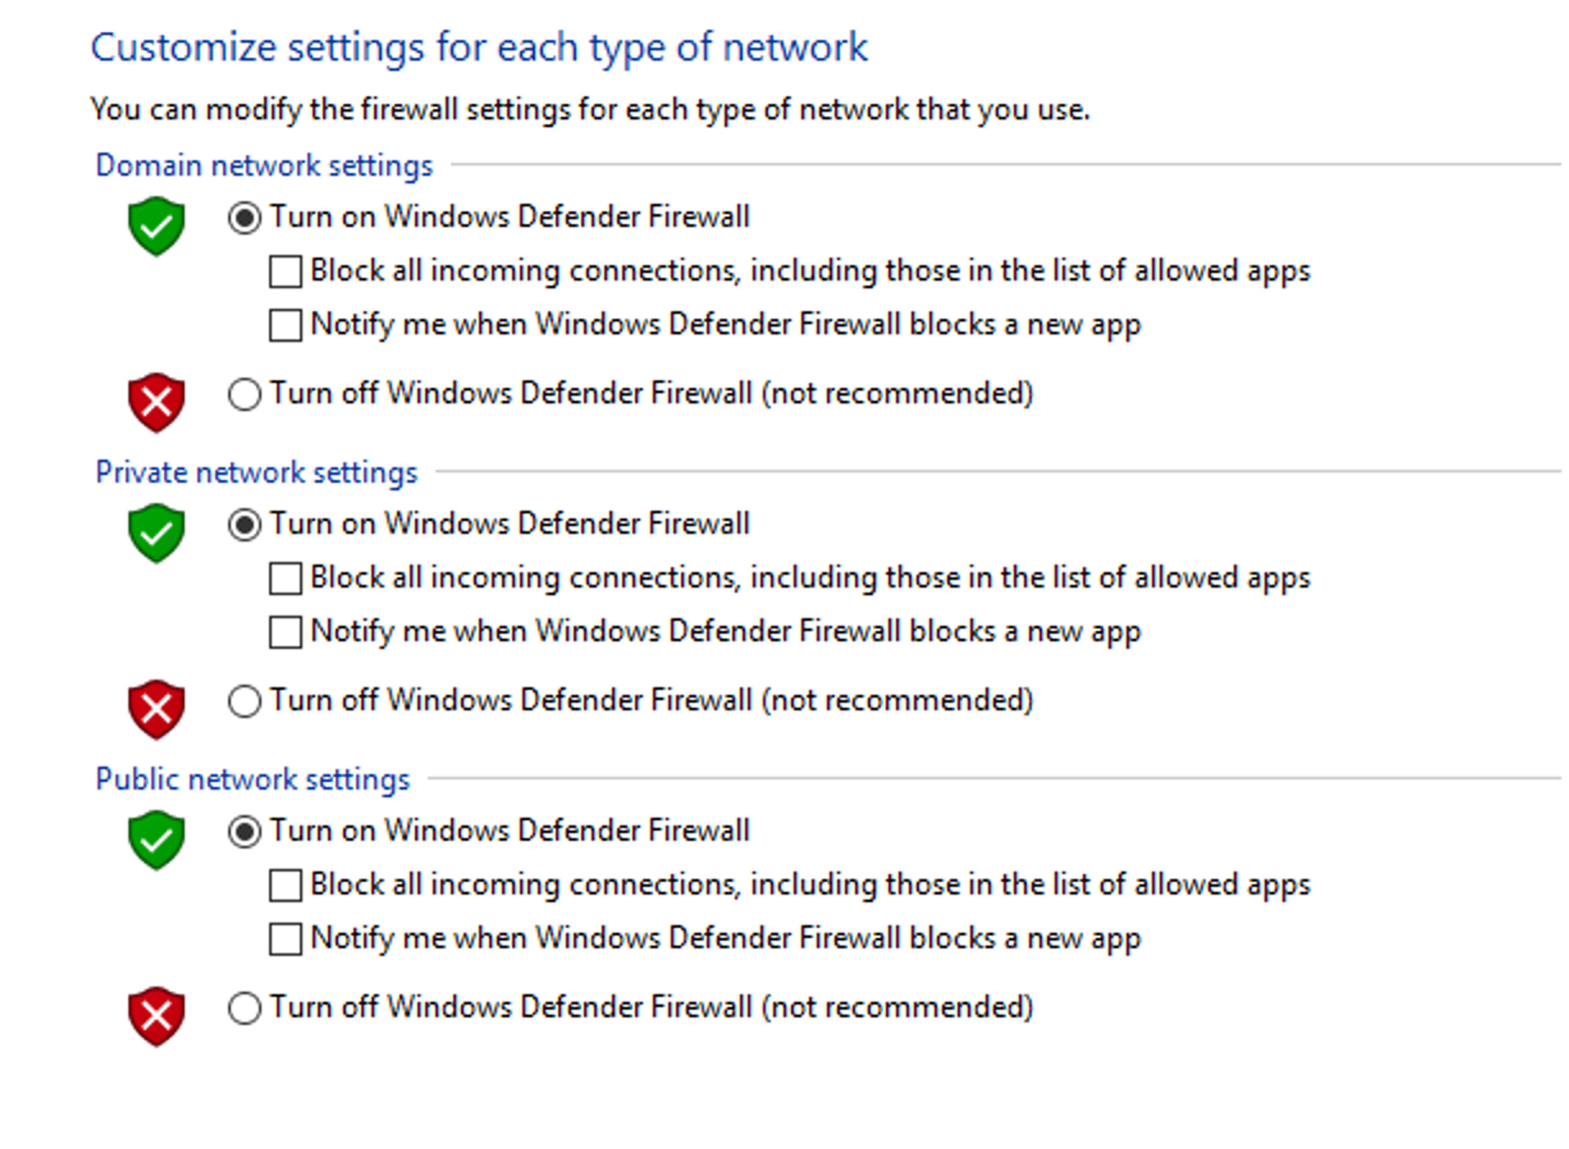Image resolution: width=1569 pixels, height=1149 pixels.
Task: Click the red shield under Private network settings
Action: pyautogui.click(x=156, y=709)
